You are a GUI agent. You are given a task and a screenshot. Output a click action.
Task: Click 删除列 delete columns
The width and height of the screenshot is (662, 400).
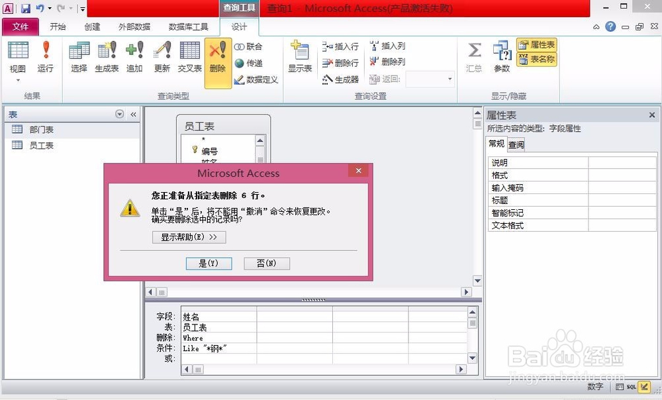point(387,62)
